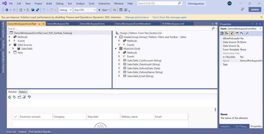Pin the Properties panel with the pushpin

(x=256, y=24)
